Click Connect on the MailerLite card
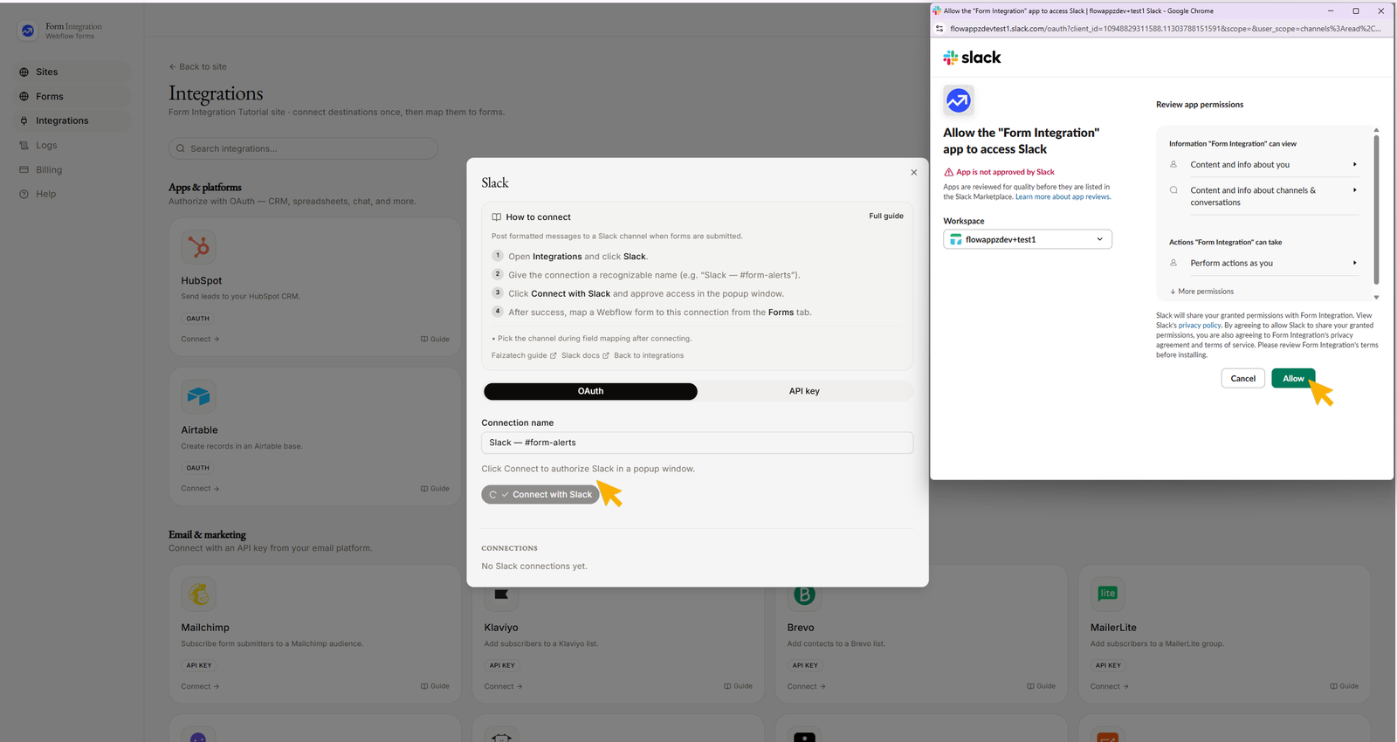1397x742 pixels. (x=1109, y=686)
